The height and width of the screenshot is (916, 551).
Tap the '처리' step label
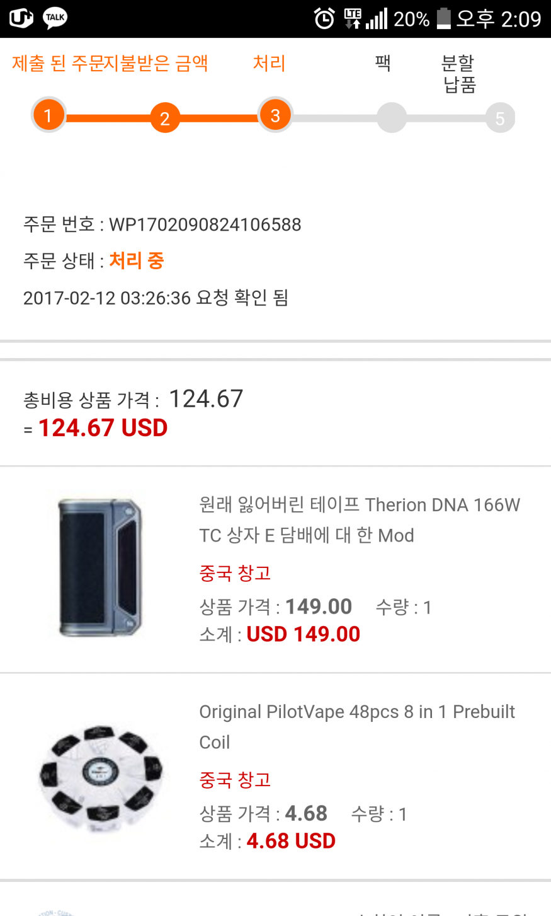(269, 63)
